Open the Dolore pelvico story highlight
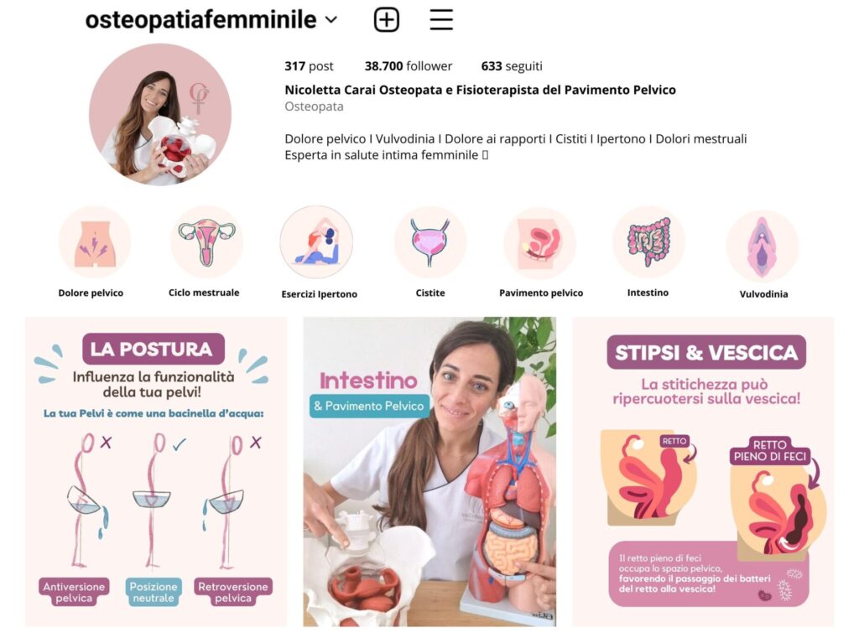The width and height of the screenshot is (859, 638). (95, 242)
